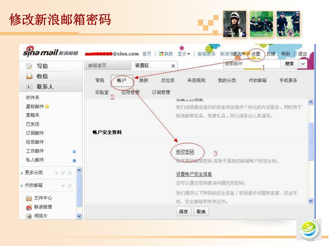Viewport: 329px width, 246px height.
Task: Open the 垃圾邮件 folder
Action: (35, 142)
